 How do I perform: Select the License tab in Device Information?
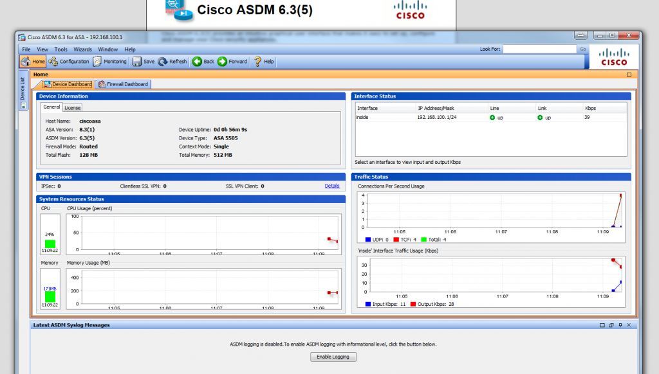tap(72, 107)
